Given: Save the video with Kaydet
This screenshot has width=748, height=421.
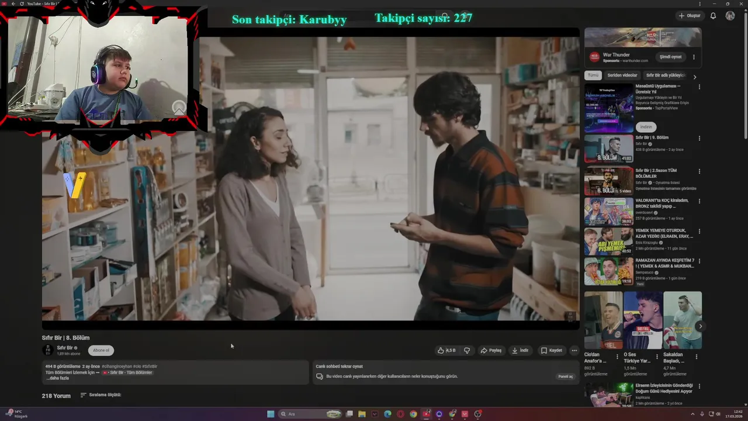Looking at the screenshot, I should pos(552,350).
